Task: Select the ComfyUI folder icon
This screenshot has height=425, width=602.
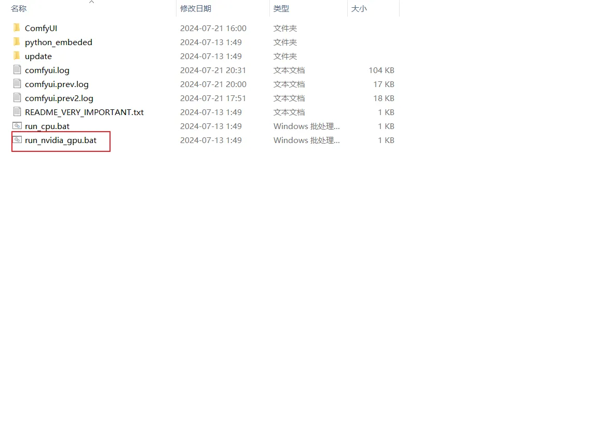Action: pyautogui.click(x=17, y=27)
